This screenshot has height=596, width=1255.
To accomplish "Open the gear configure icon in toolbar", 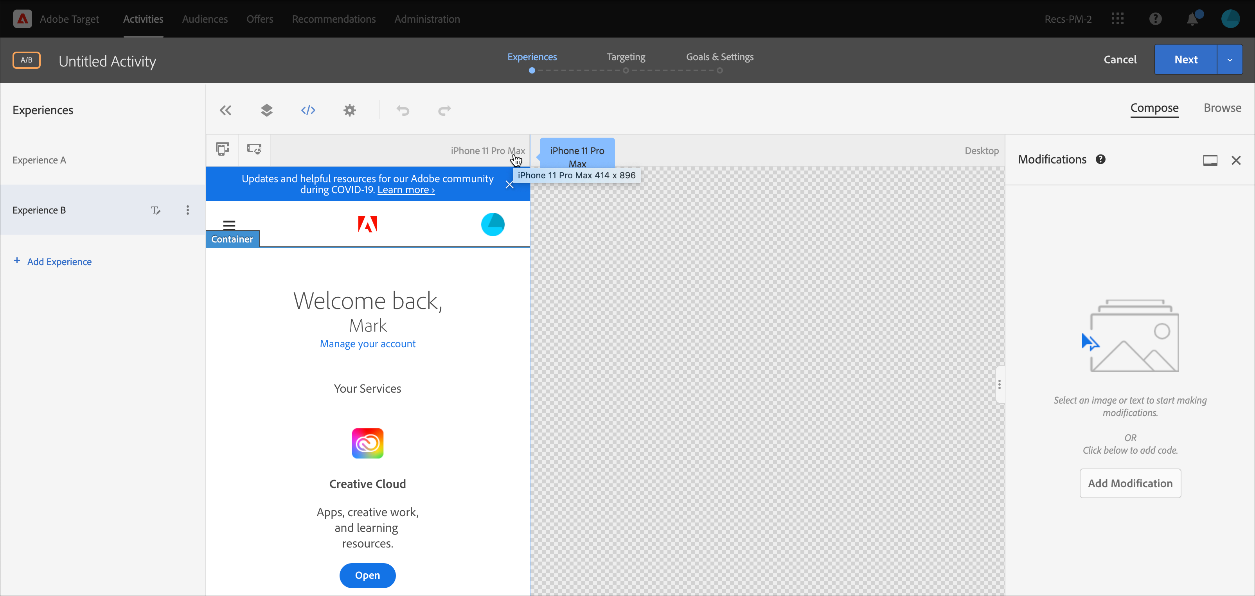I will pos(349,110).
